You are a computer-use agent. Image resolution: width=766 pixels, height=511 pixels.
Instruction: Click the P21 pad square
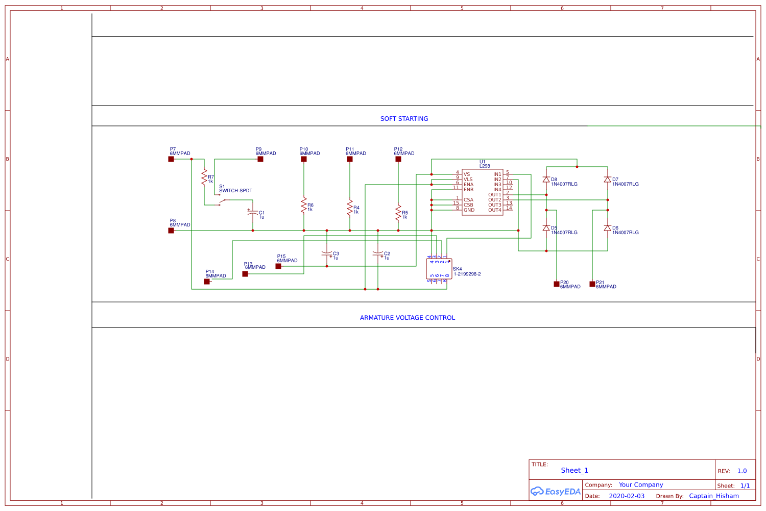(x=592, y=284)
